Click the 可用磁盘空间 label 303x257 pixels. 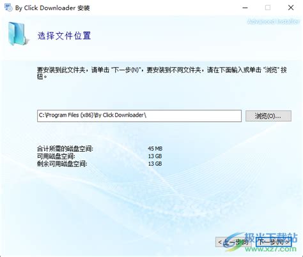[56, 156]
